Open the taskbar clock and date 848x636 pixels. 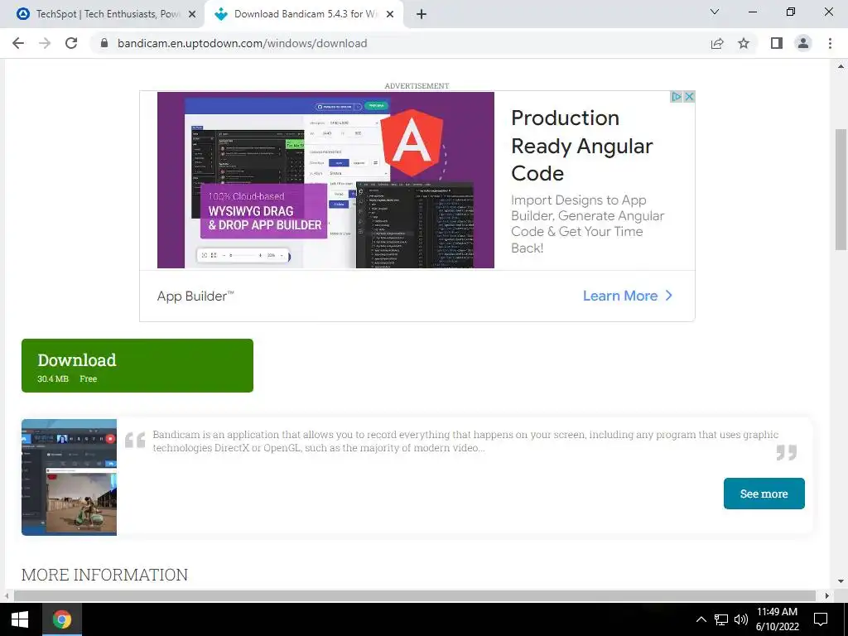click(x=777, y=619)
